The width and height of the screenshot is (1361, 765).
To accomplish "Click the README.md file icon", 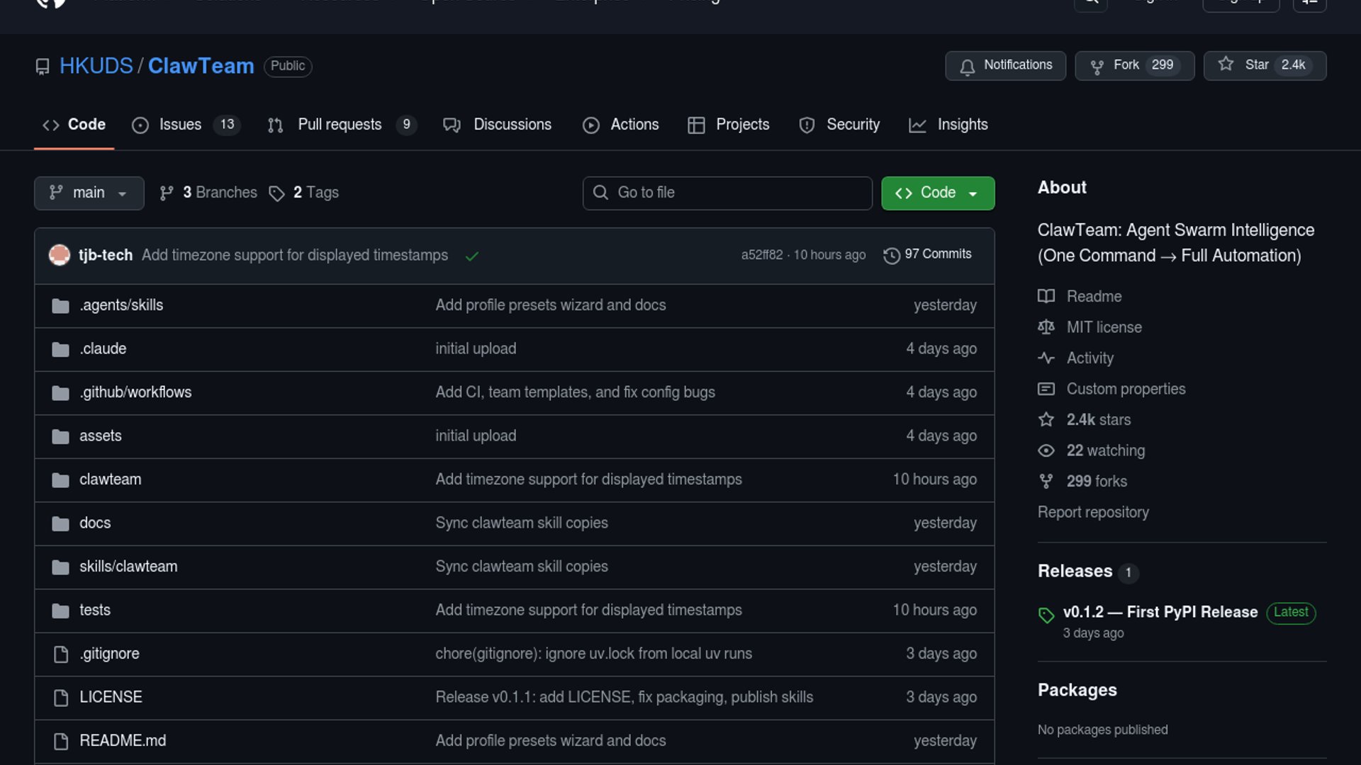I will pyautogui.click(x=61, y=741).
